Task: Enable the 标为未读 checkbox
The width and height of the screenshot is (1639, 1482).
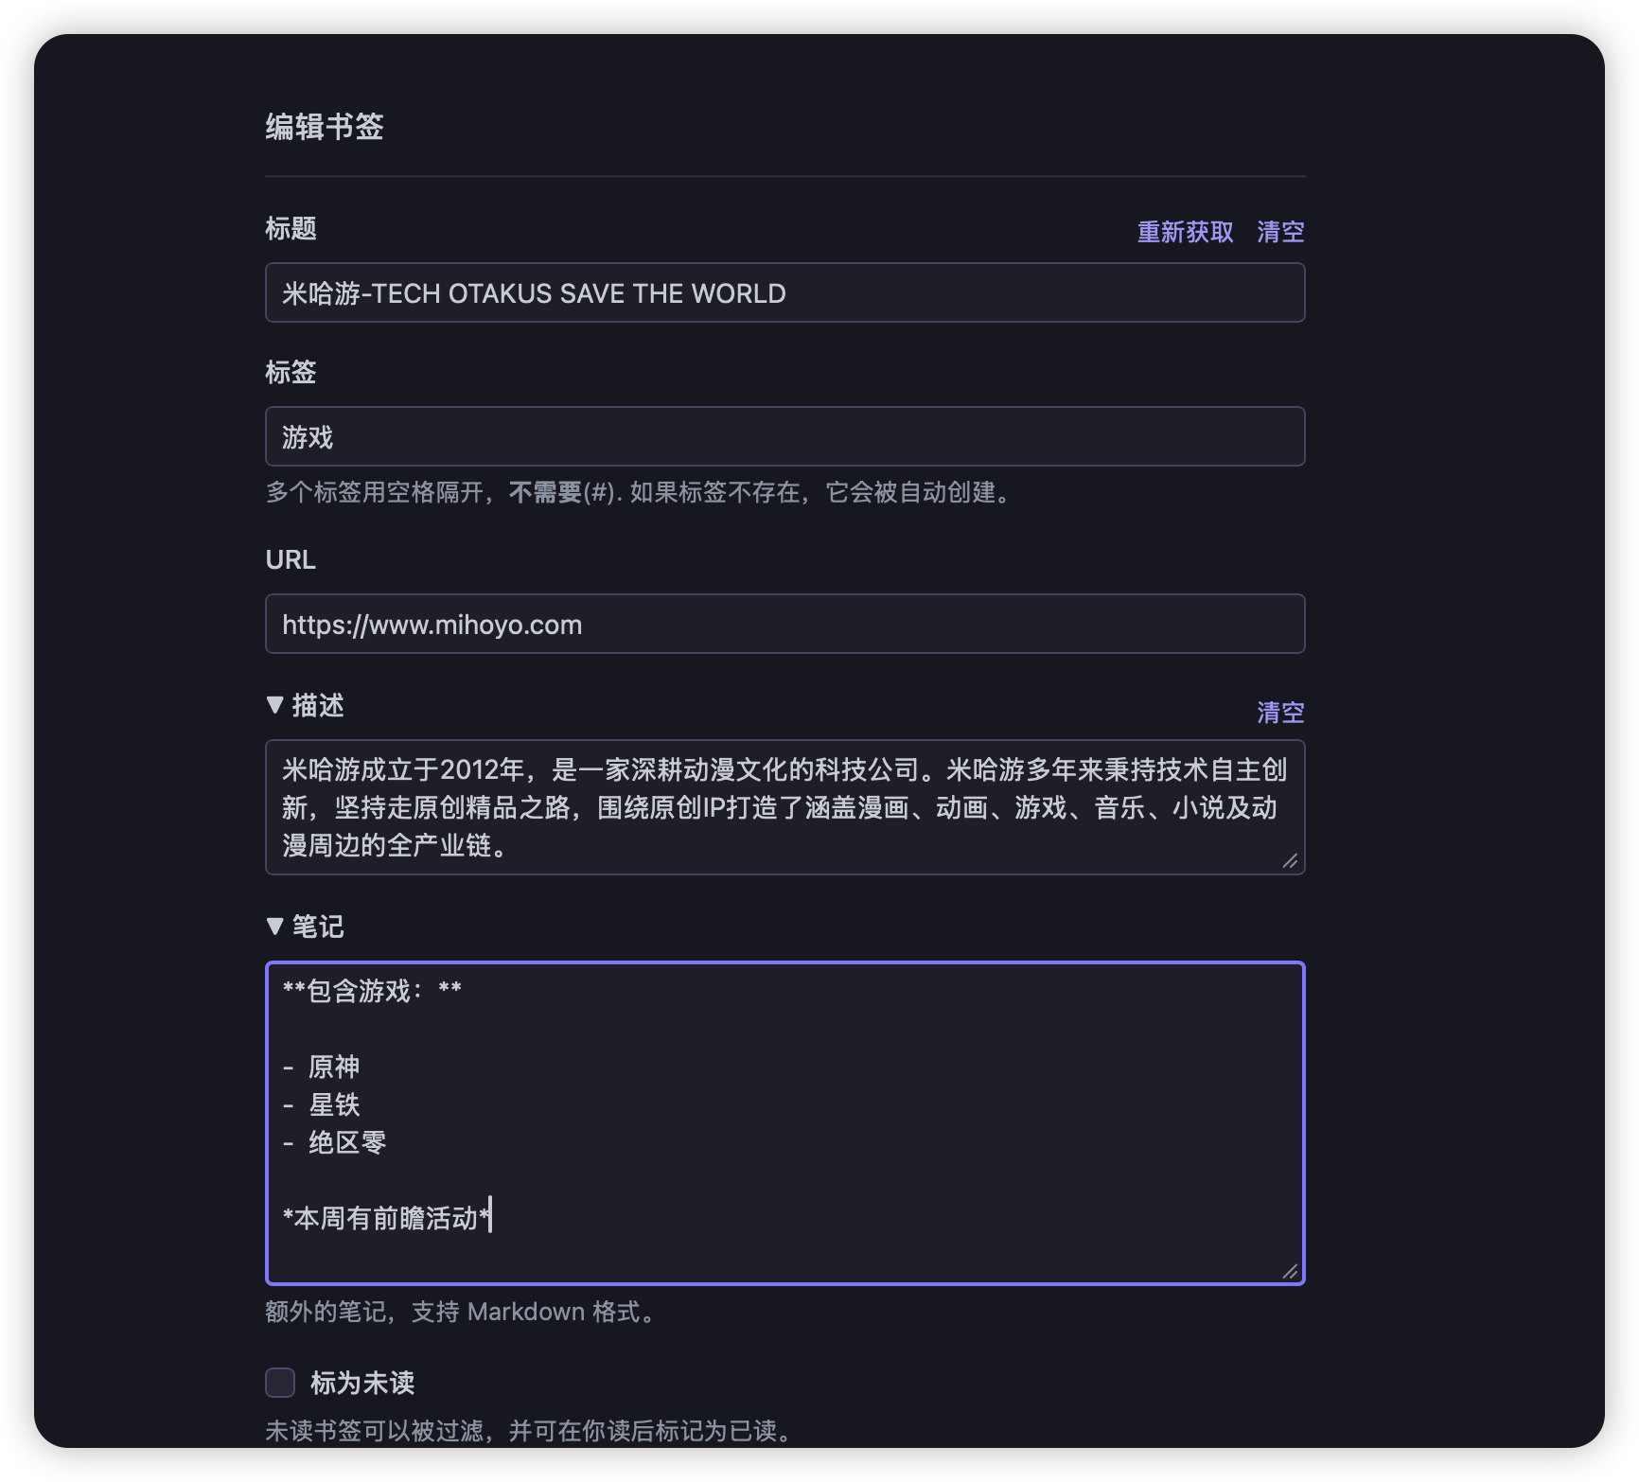Action: pos(280,1383)
